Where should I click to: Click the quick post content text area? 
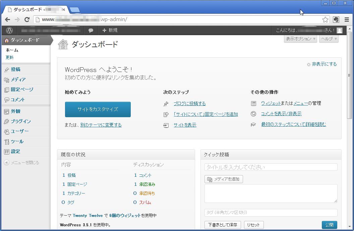(x=271, y=194)
